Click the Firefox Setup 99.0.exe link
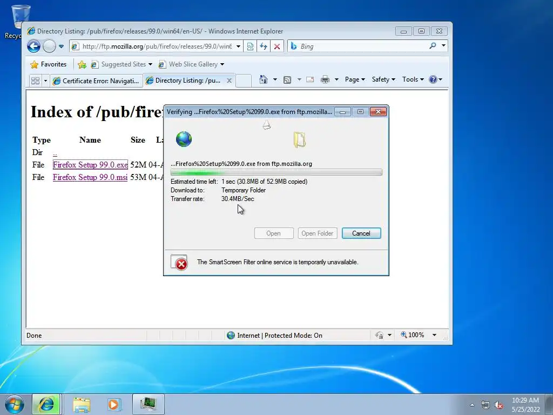553x415 pixels. (90, 165)
